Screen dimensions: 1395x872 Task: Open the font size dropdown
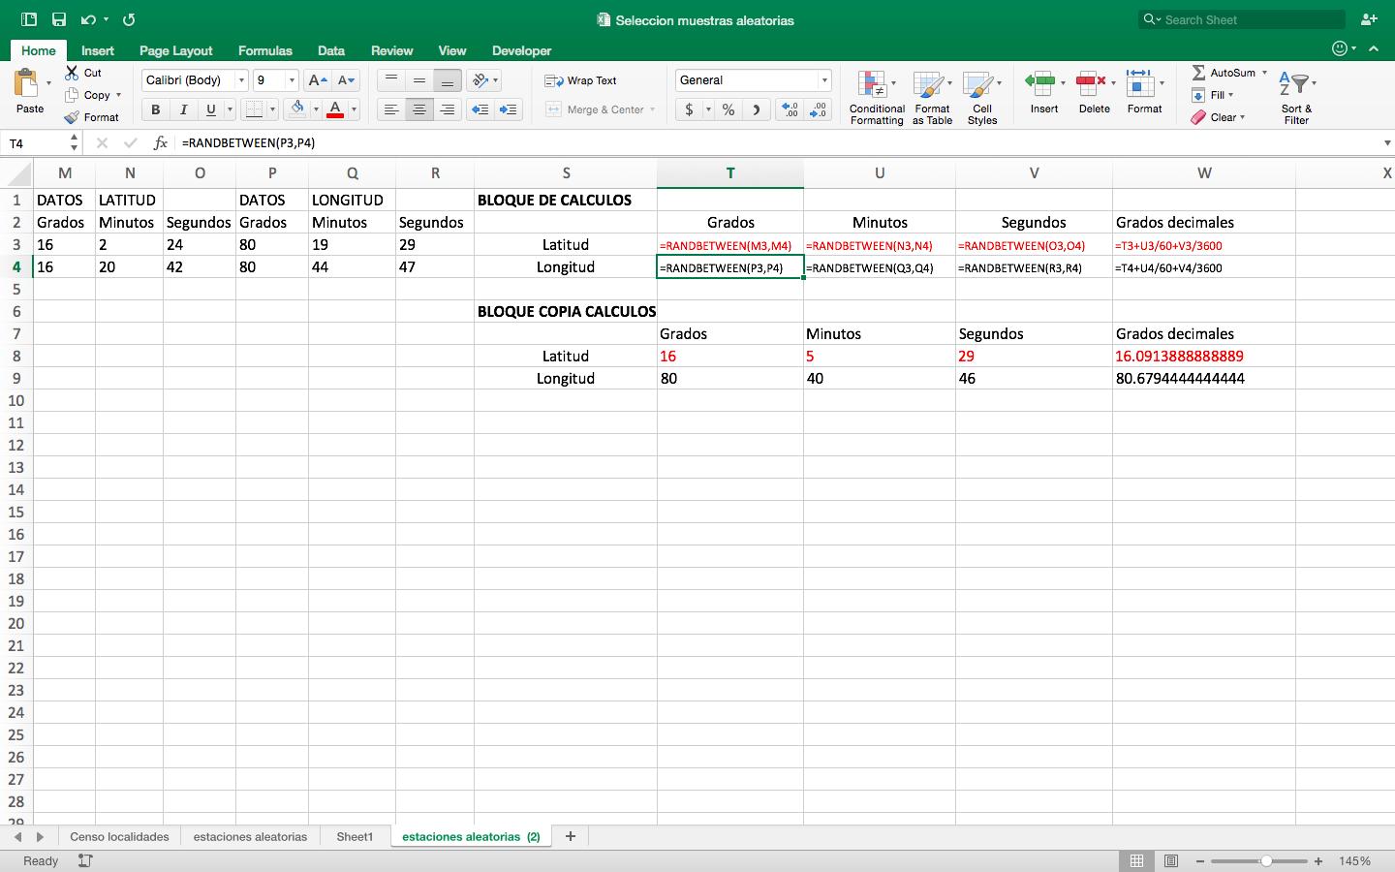pyautogui.click(x=292, y=80)
